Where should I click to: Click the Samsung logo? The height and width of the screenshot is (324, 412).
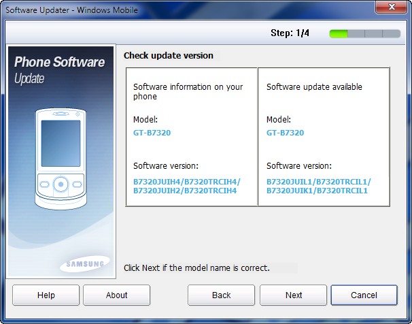(85, 264)
